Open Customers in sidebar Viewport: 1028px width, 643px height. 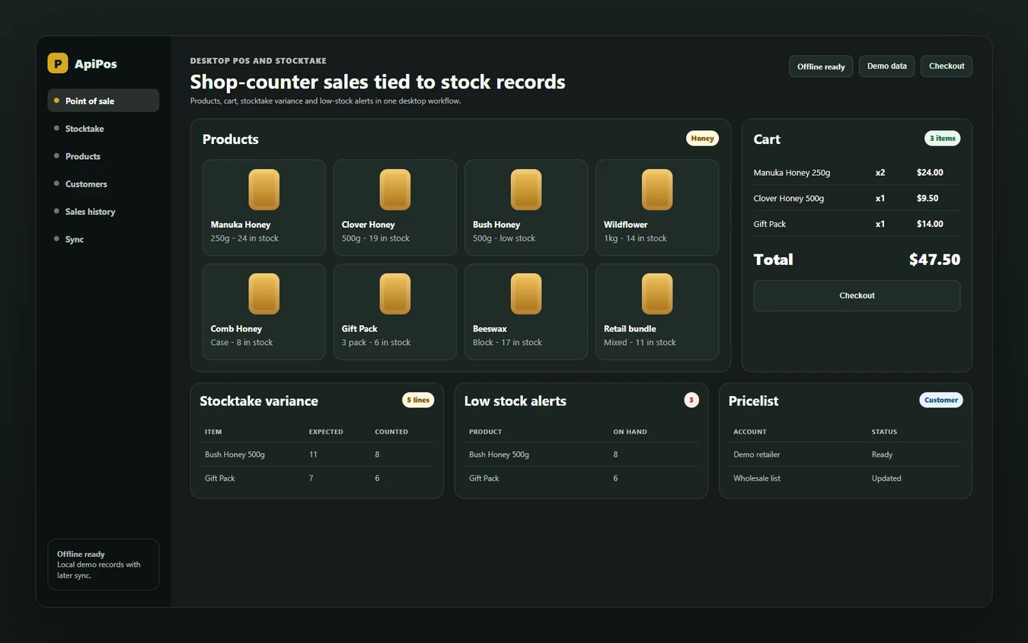pos(104,184)
